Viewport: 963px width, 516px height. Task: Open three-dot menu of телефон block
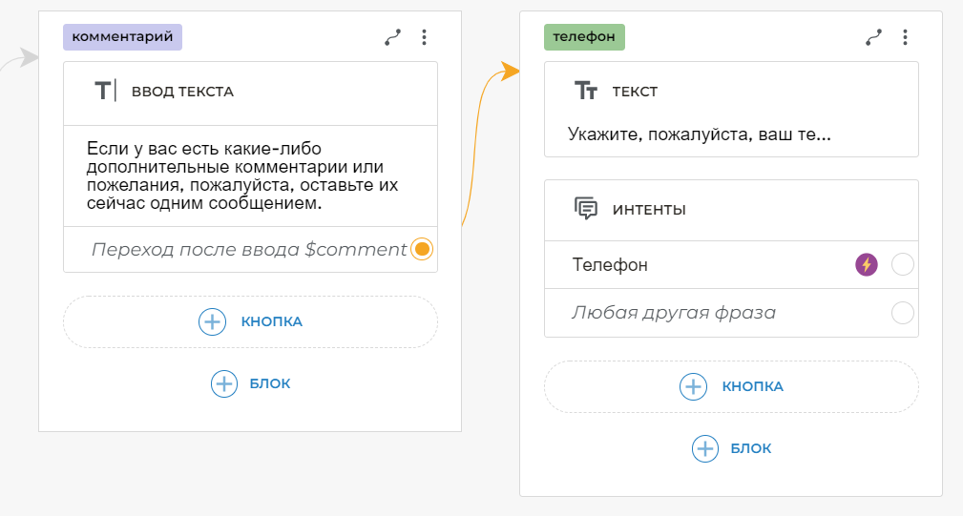906,37
